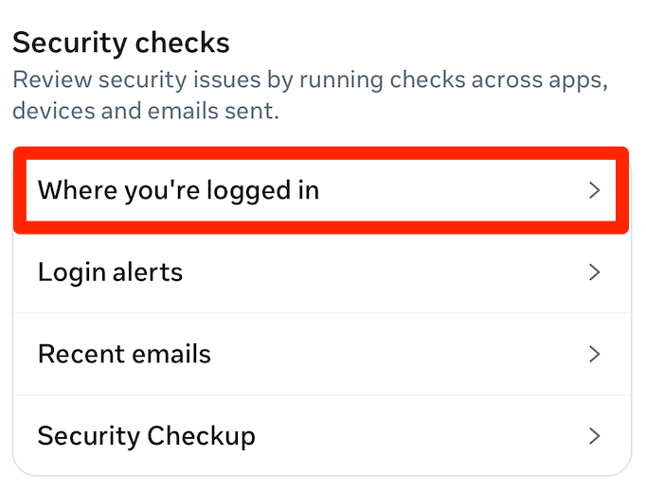Click the "Where you're logged in" text label
Screen dimensions: 646x491
178,190
